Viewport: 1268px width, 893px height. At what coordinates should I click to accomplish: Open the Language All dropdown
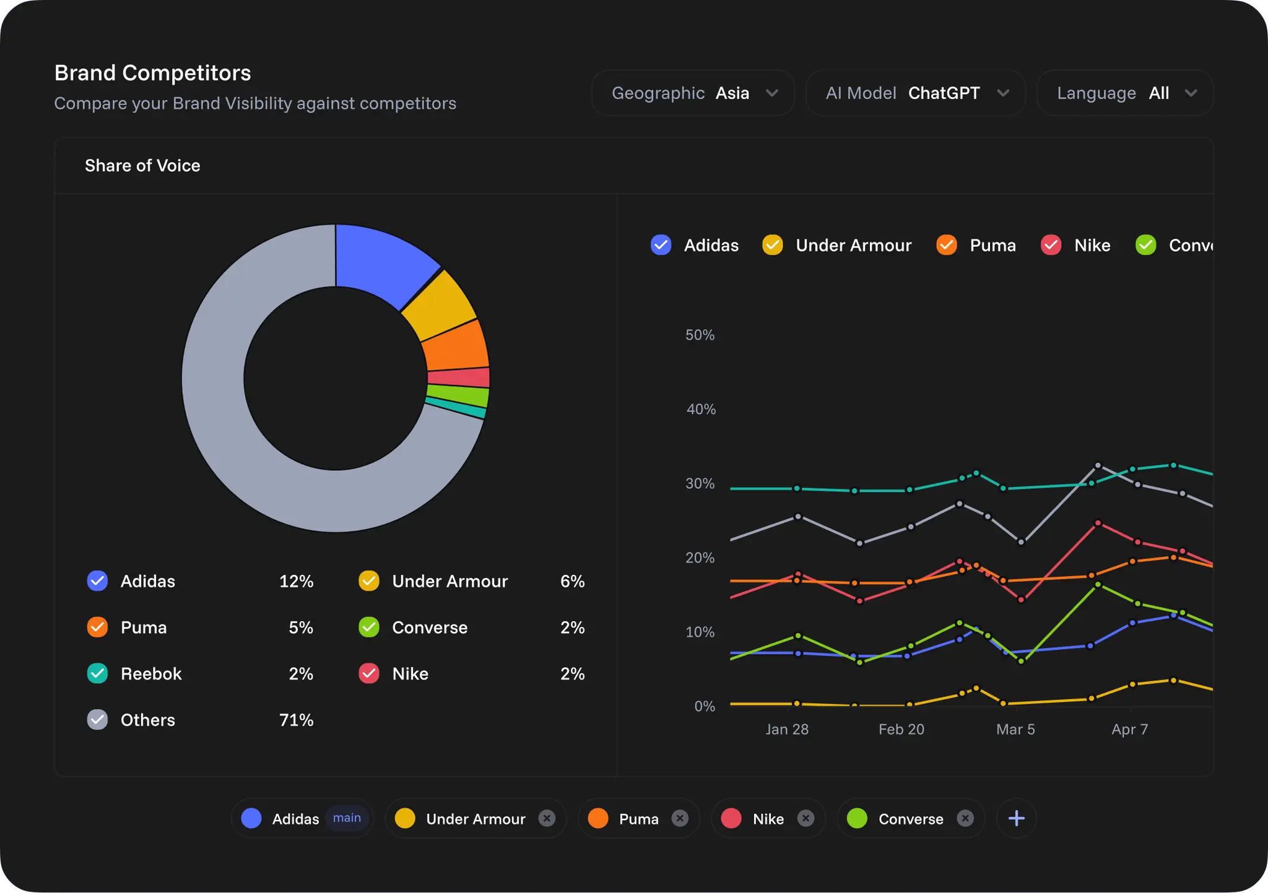1125,93
